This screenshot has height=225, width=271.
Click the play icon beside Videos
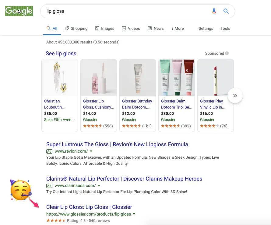(123, 28)
